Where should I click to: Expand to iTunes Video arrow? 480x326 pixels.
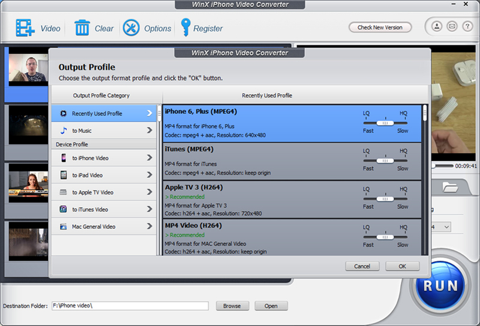[149, 209]
